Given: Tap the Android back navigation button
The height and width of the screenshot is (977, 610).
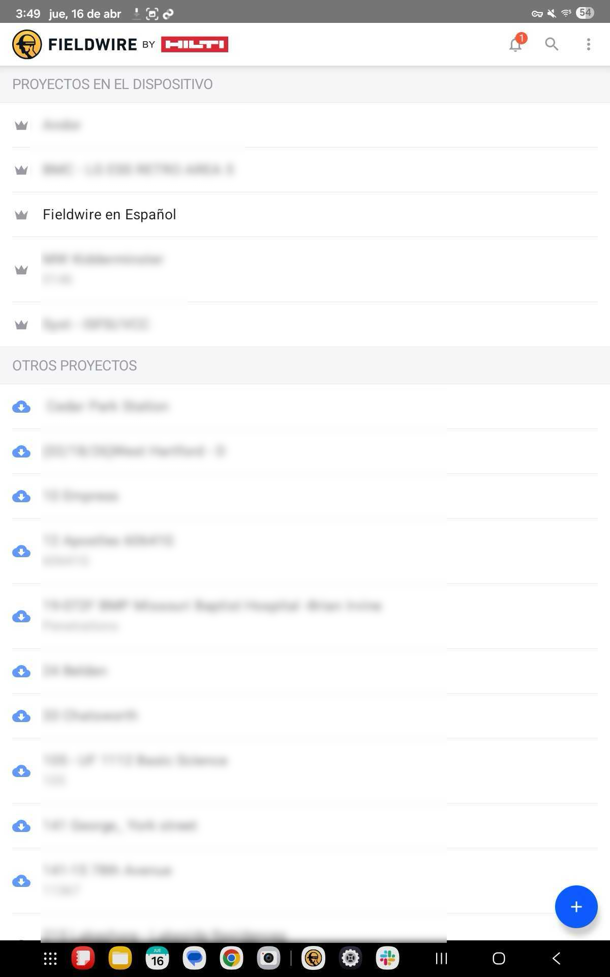Looking at the screenshot, I should coord(556,959).
